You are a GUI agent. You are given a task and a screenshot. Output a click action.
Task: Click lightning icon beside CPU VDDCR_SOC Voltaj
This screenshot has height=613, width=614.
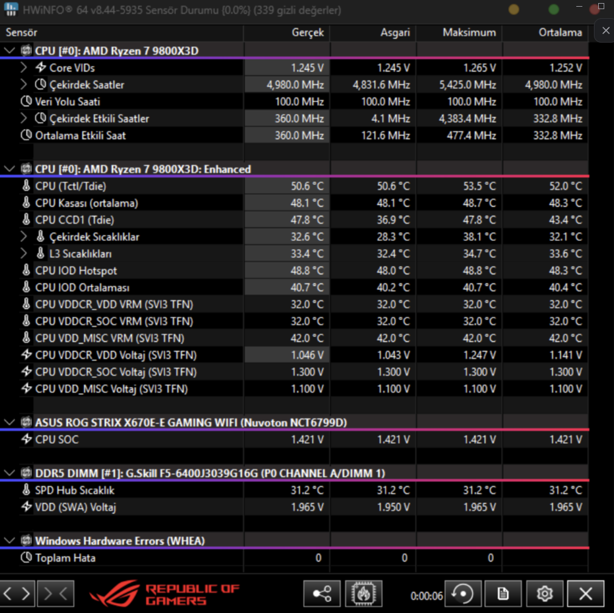[x=26, y=371]
